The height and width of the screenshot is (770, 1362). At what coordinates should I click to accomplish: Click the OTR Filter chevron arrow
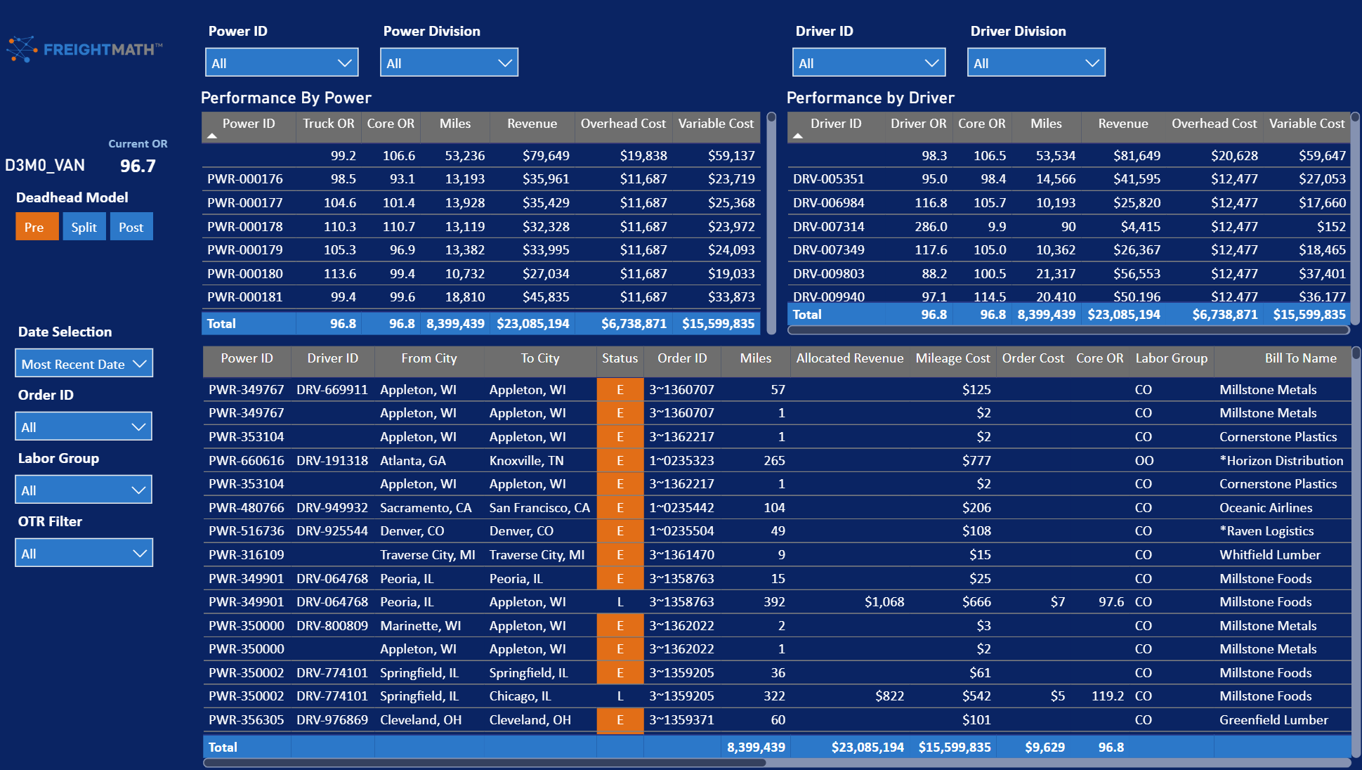(140, 554)
